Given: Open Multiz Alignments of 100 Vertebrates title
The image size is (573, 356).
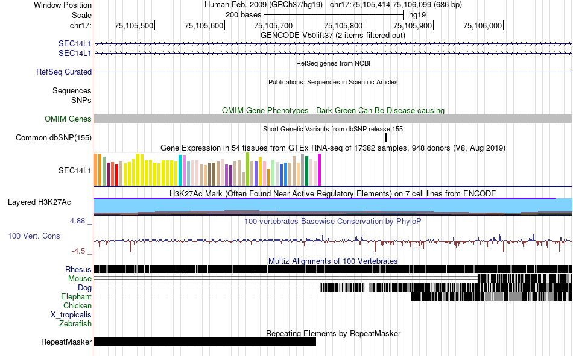Looking at the screenshot, I should click(333, 261).
